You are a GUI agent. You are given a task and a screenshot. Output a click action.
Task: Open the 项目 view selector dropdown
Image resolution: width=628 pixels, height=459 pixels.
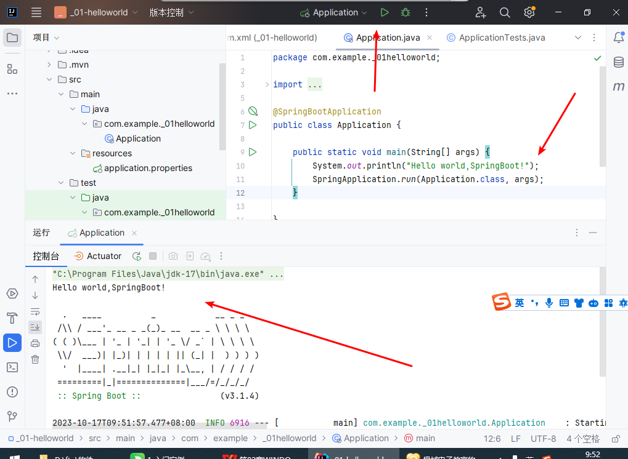pos(46,38)
